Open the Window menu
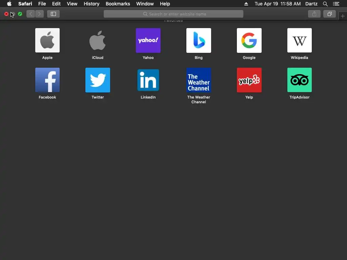Viewport: 347px width, 260px height. click(x=145, y=4)
